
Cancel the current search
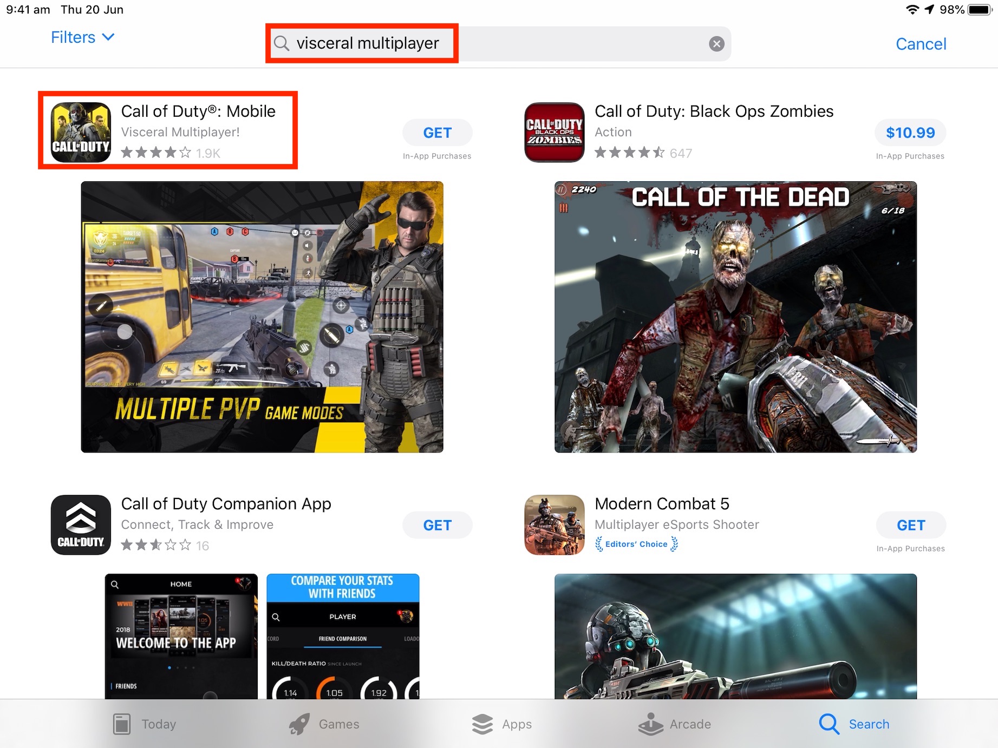point(921,44)
